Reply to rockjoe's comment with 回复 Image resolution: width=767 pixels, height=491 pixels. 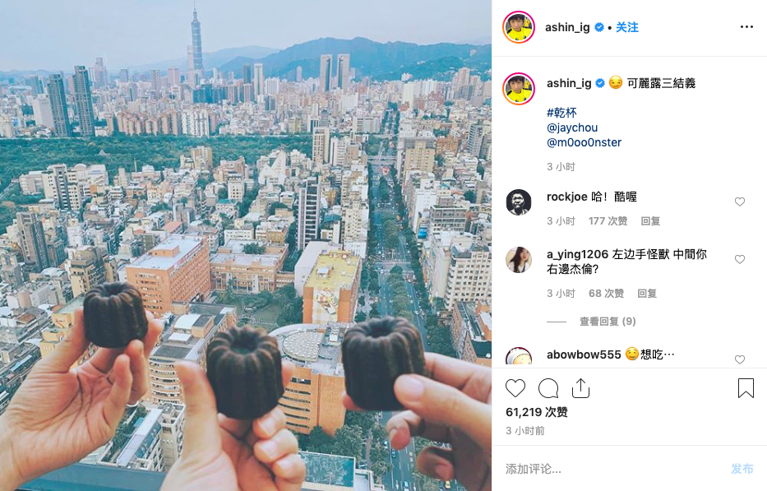tap(650, 220)
